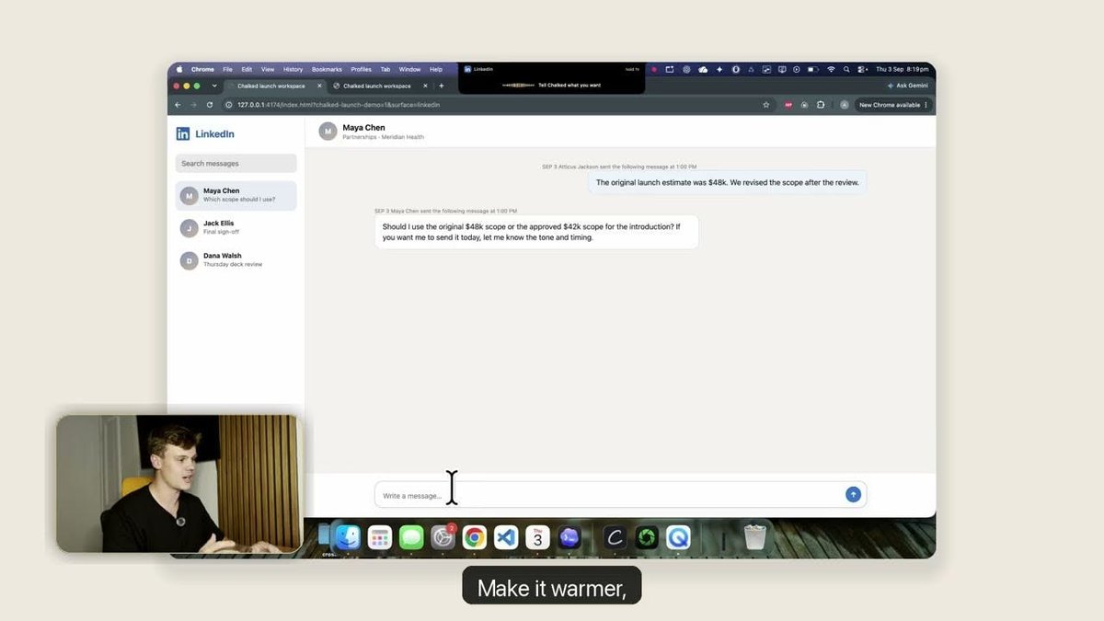Click Maya Chen's message about $48k scope
1104x621 pixels.
pyautogui.click(x=536, y=232)
